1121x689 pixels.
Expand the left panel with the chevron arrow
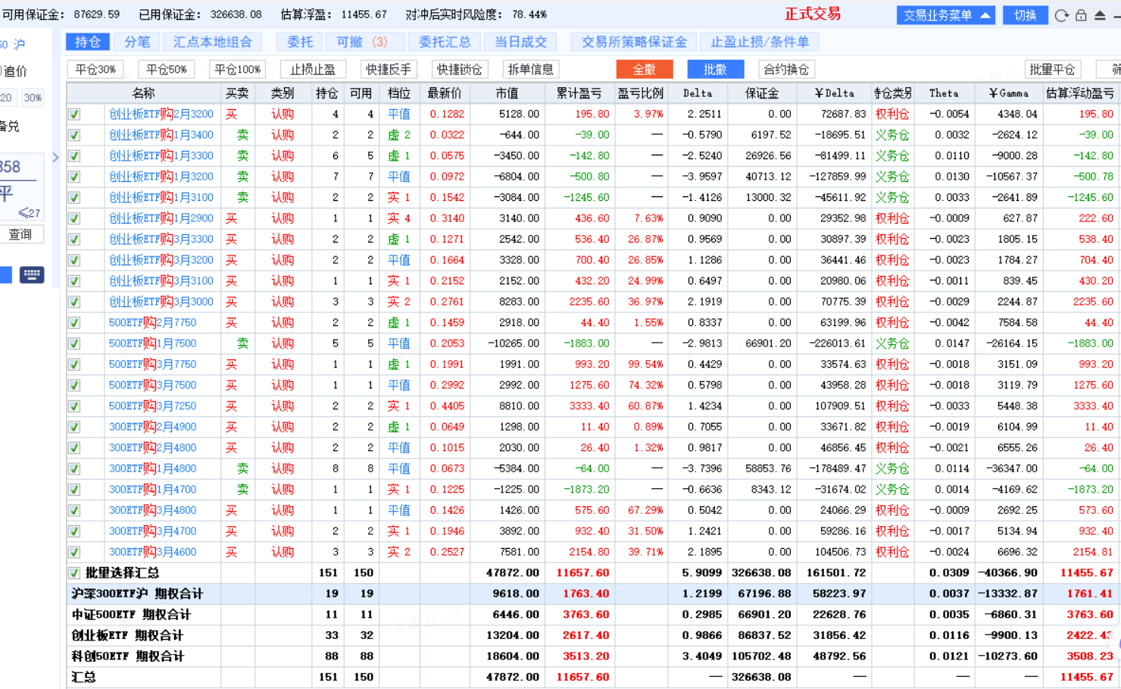click(55, 158)
